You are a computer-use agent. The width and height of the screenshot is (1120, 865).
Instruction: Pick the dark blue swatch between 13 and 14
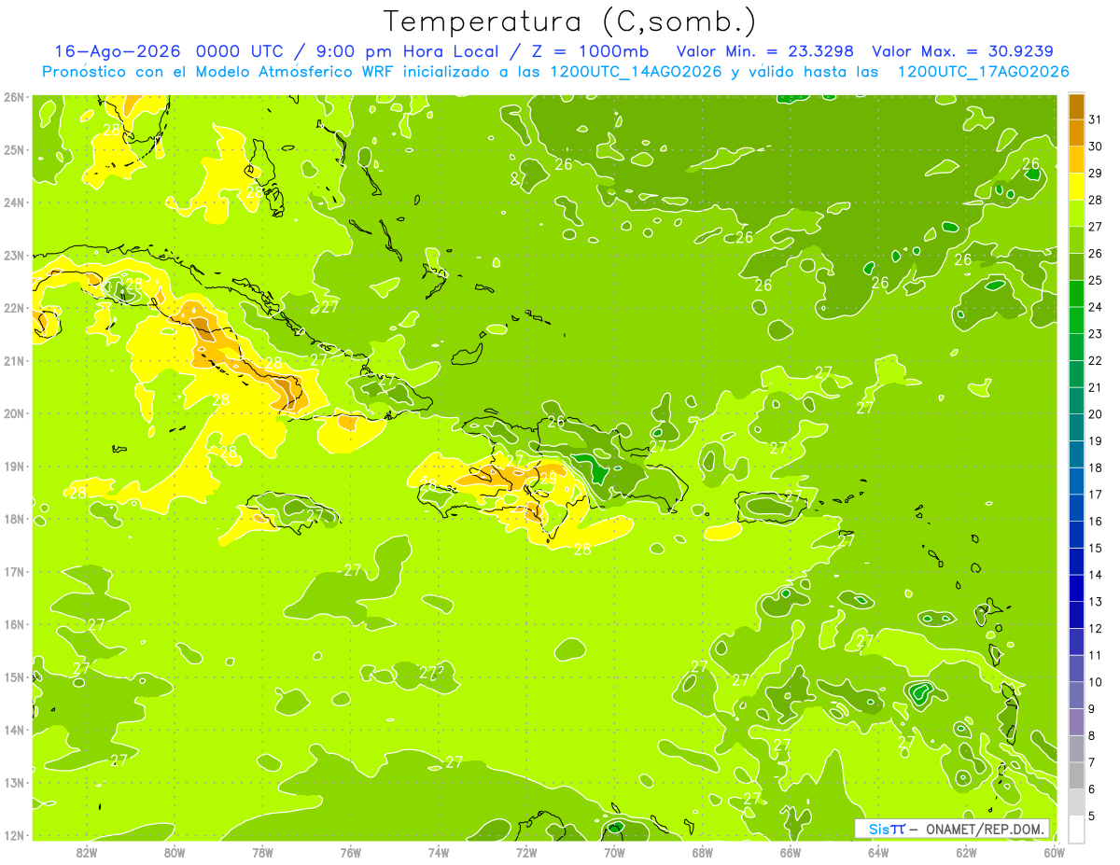click(x=1076, y=588)
